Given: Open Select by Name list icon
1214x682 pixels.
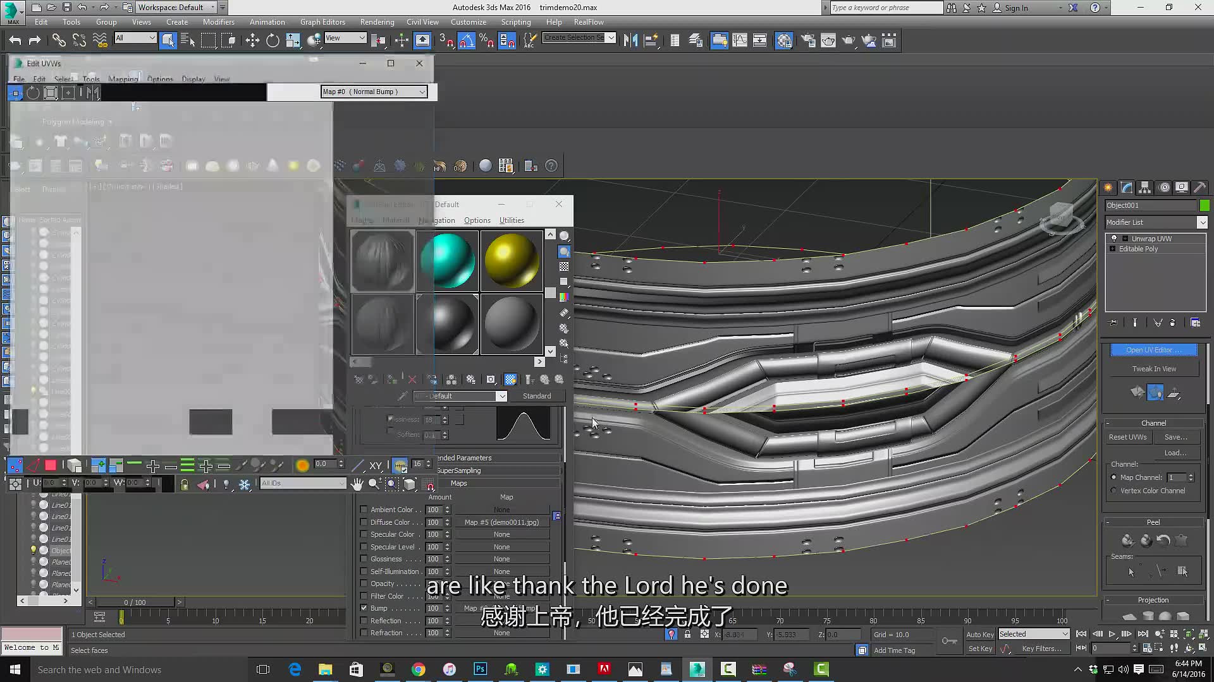Looking at the screenshot, I should [x=188, y=40].
